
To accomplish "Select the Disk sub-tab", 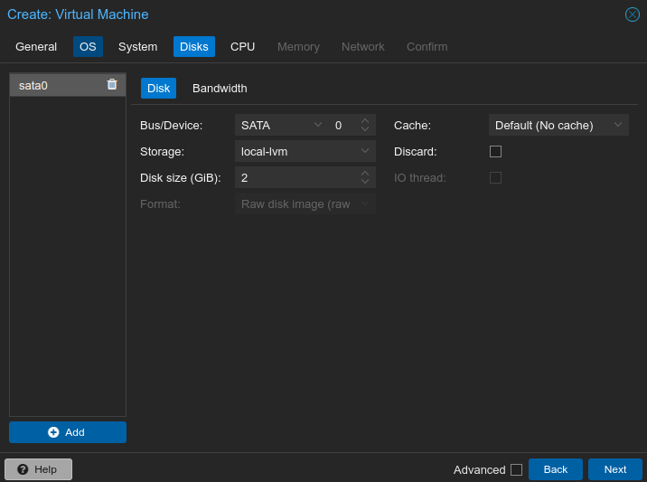I will tap(158, 88).
